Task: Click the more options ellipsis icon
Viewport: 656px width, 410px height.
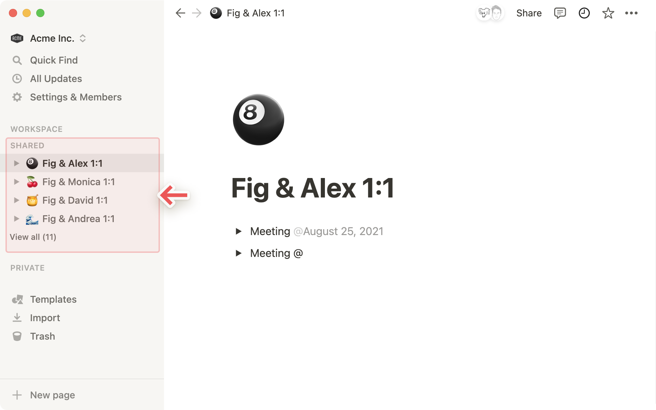Action: coord(631,13)
